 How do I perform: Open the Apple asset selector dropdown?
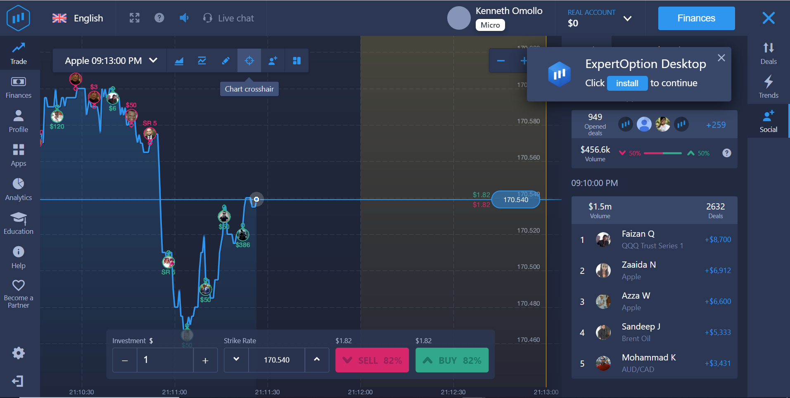pyautogui.click(x=109, y=60)
